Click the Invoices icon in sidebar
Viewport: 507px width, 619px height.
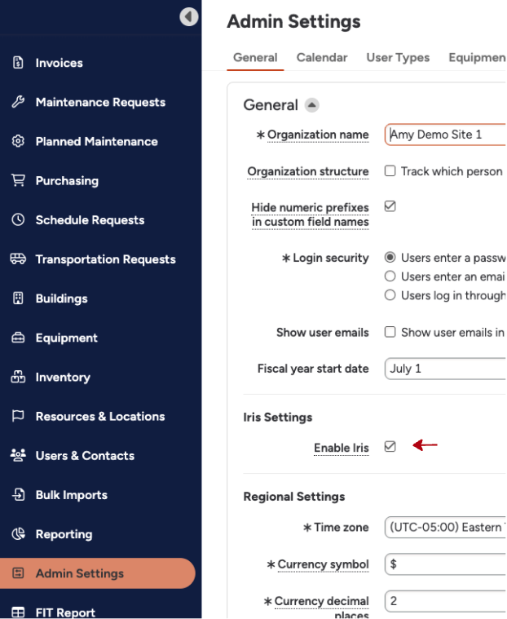(18, 63)
